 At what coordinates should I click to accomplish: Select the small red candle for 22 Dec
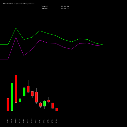[49, 101]
